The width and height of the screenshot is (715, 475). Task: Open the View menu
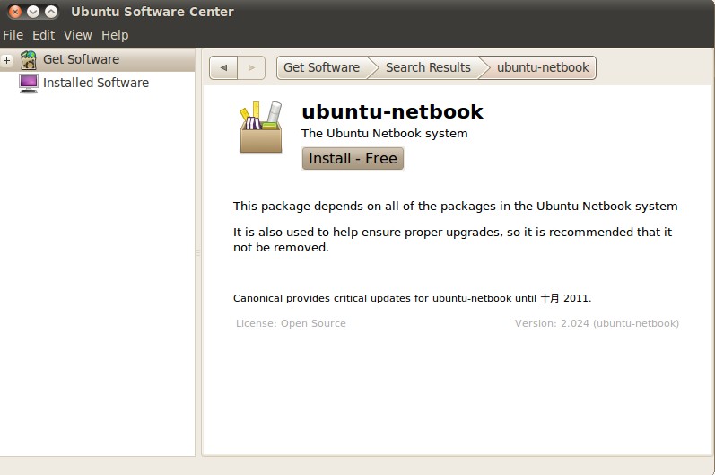pos(77,35)
